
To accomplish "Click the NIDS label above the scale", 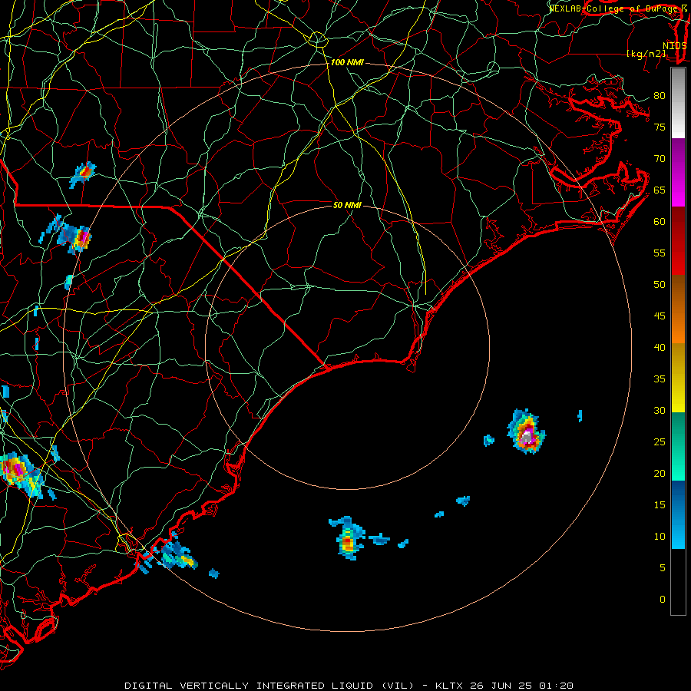I will [674, 46].
